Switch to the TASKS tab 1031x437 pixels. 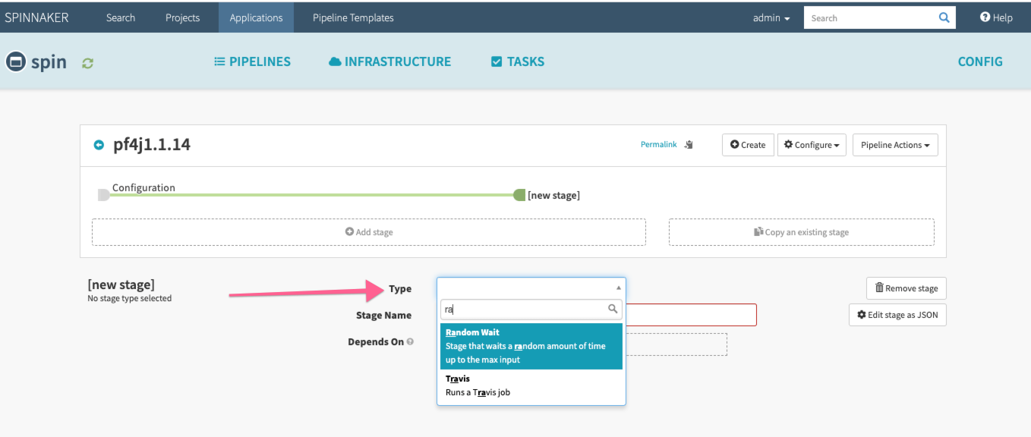pyautogui.click(x=518, y=61)
